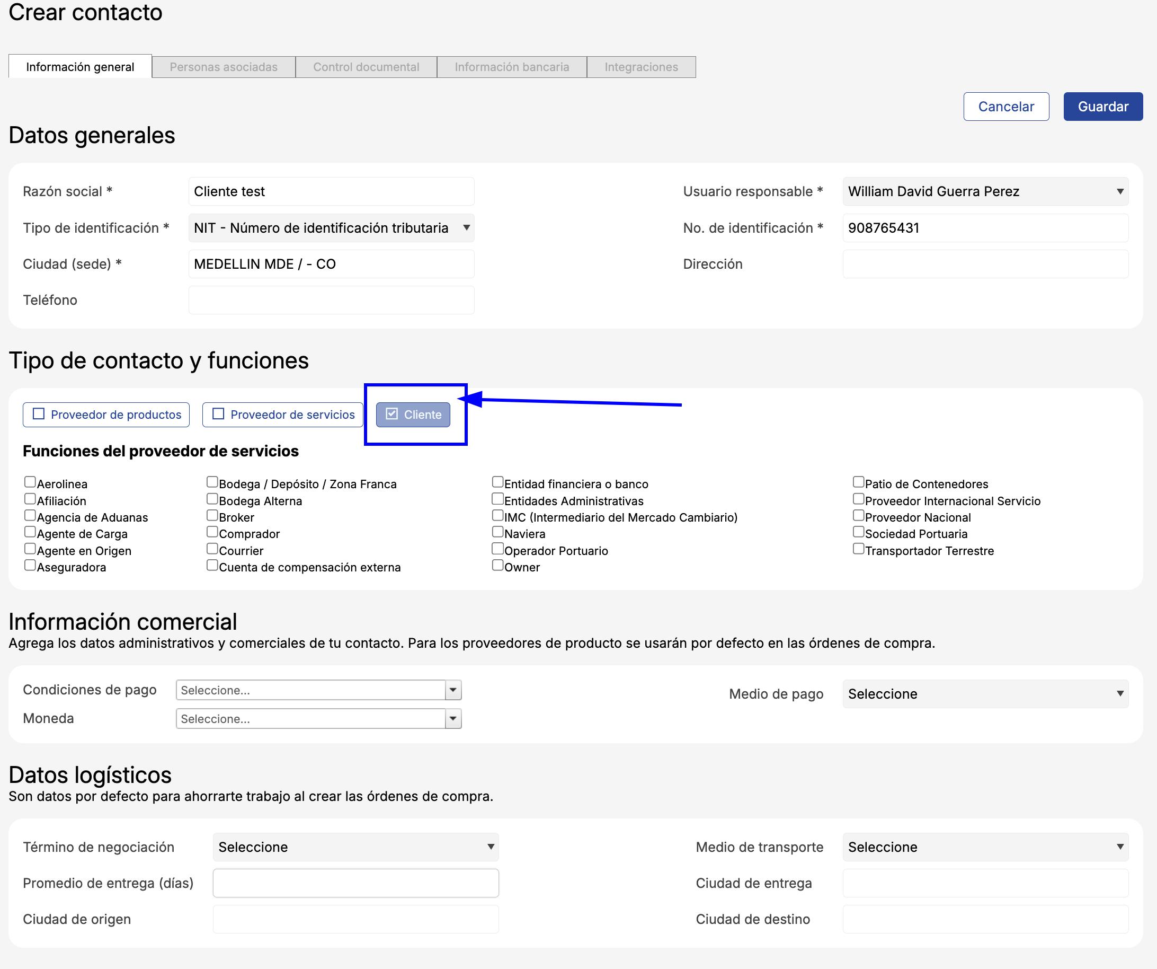Viewport: 1157px width, 969px height.
Task: Click the Guardar button
Action: [x=1102, y=107]
